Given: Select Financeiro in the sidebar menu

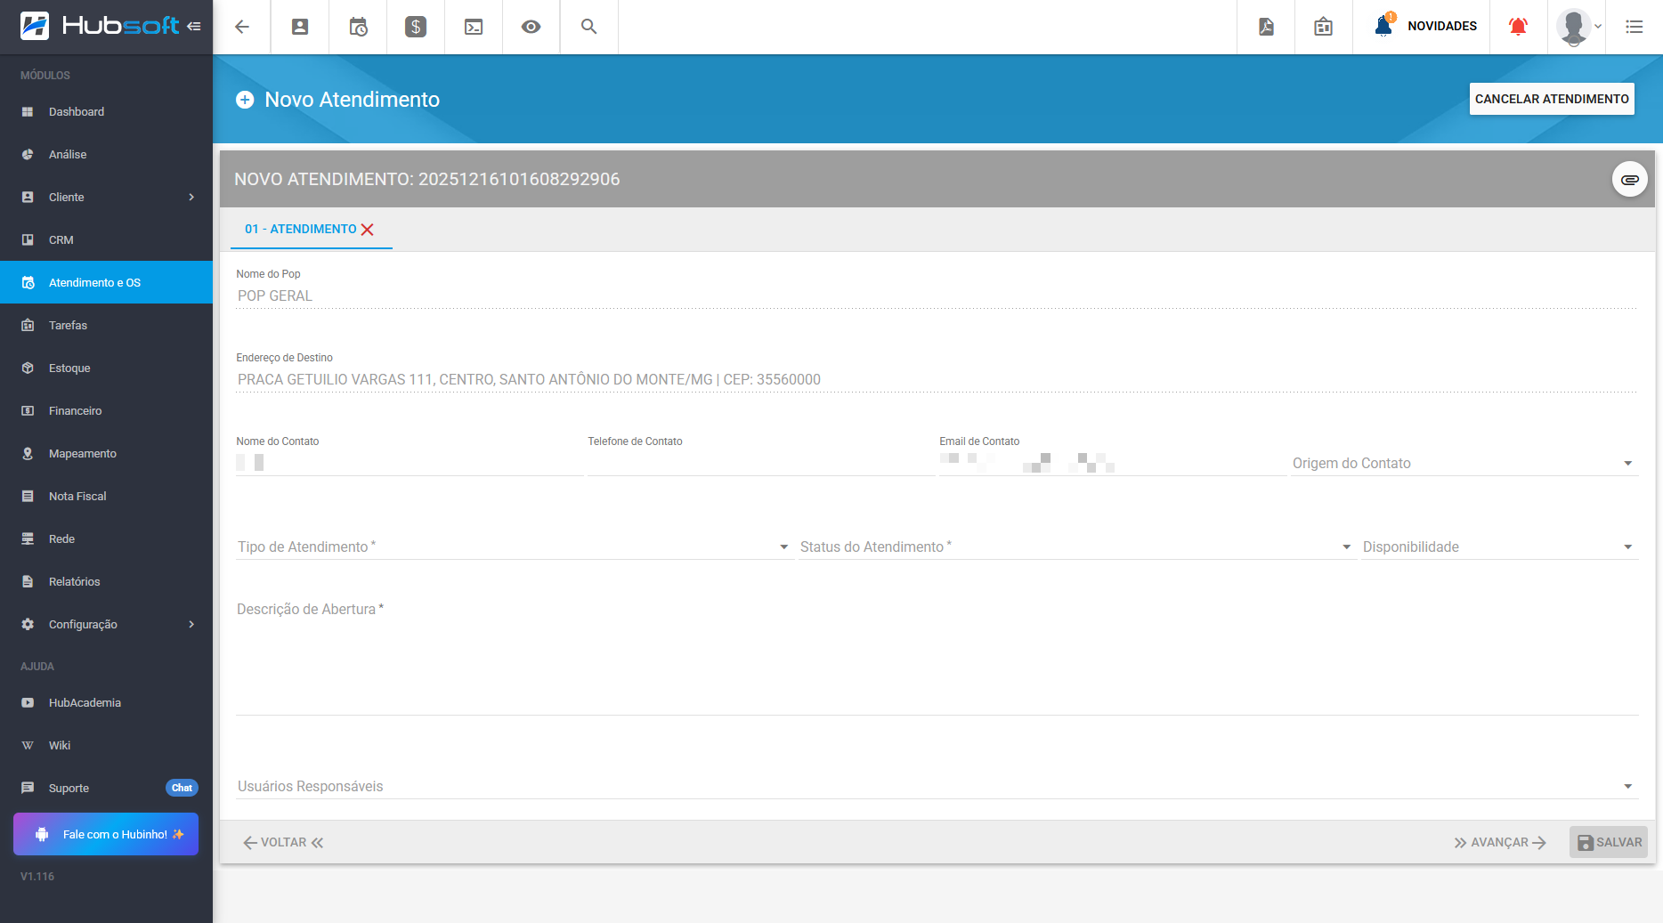Looking at the screenshot, I should pyautogui.click(x=76, y=410).
